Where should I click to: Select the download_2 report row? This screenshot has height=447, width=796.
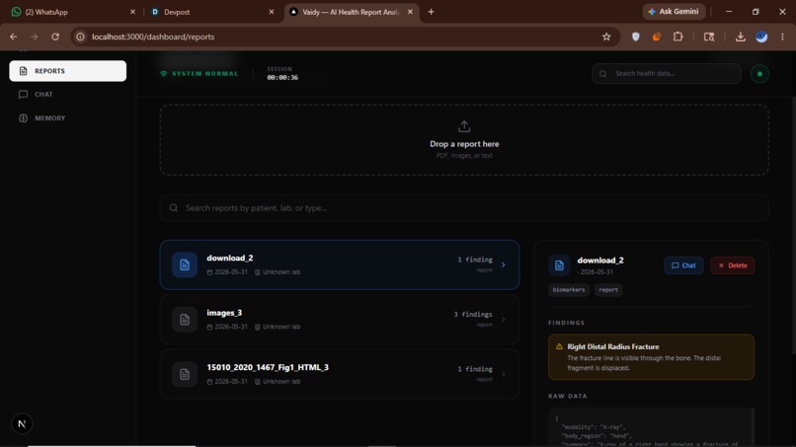pyautogui.click(x=339, y=264)
